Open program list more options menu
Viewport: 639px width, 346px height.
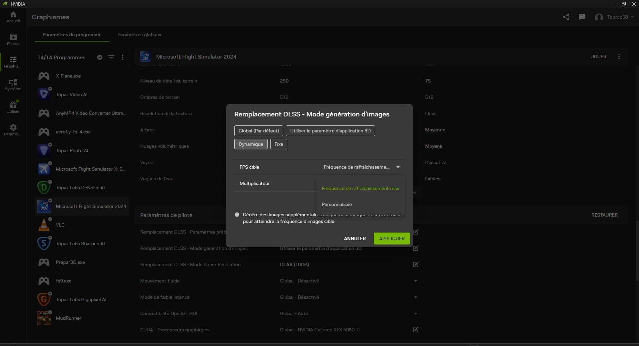(123, 57)
